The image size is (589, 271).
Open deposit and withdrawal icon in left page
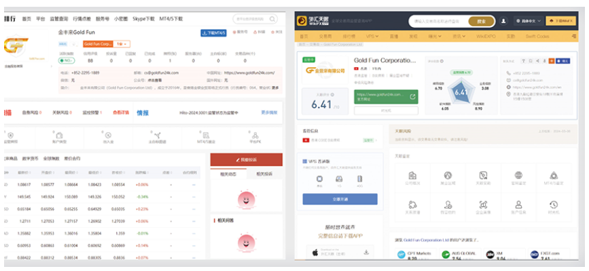click(108, 135)
